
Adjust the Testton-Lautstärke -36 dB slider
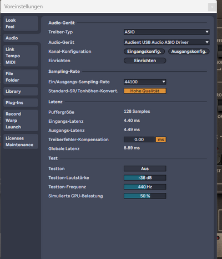tap(145, 178)
